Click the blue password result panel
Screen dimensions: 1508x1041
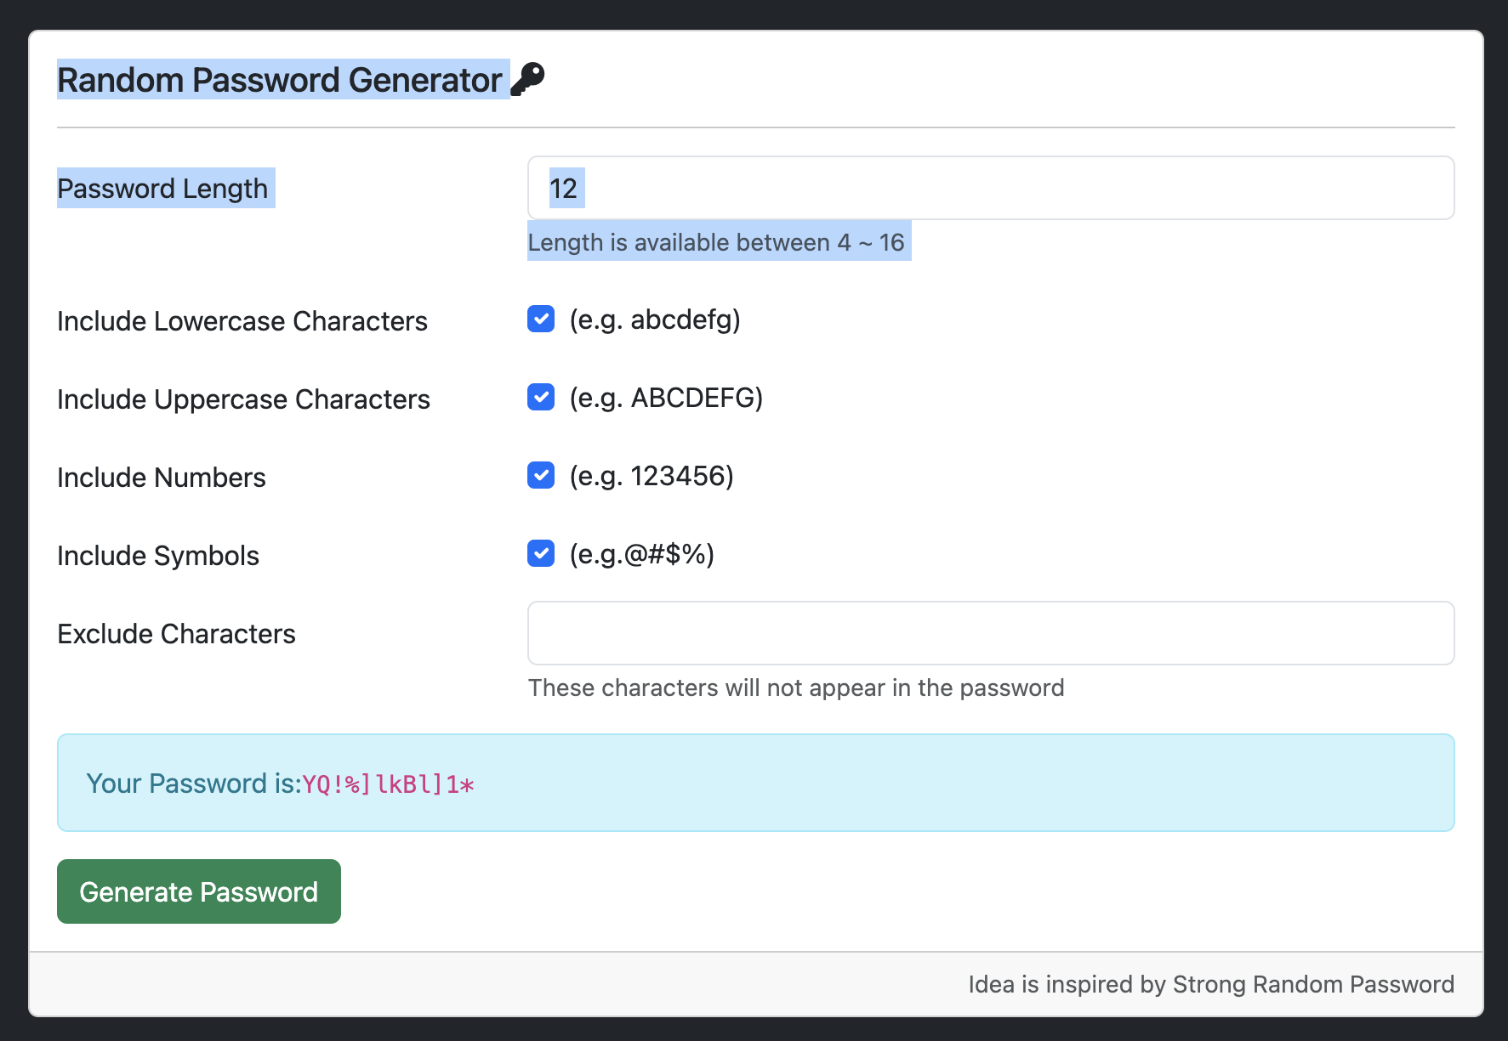click(x=755, y=782)
